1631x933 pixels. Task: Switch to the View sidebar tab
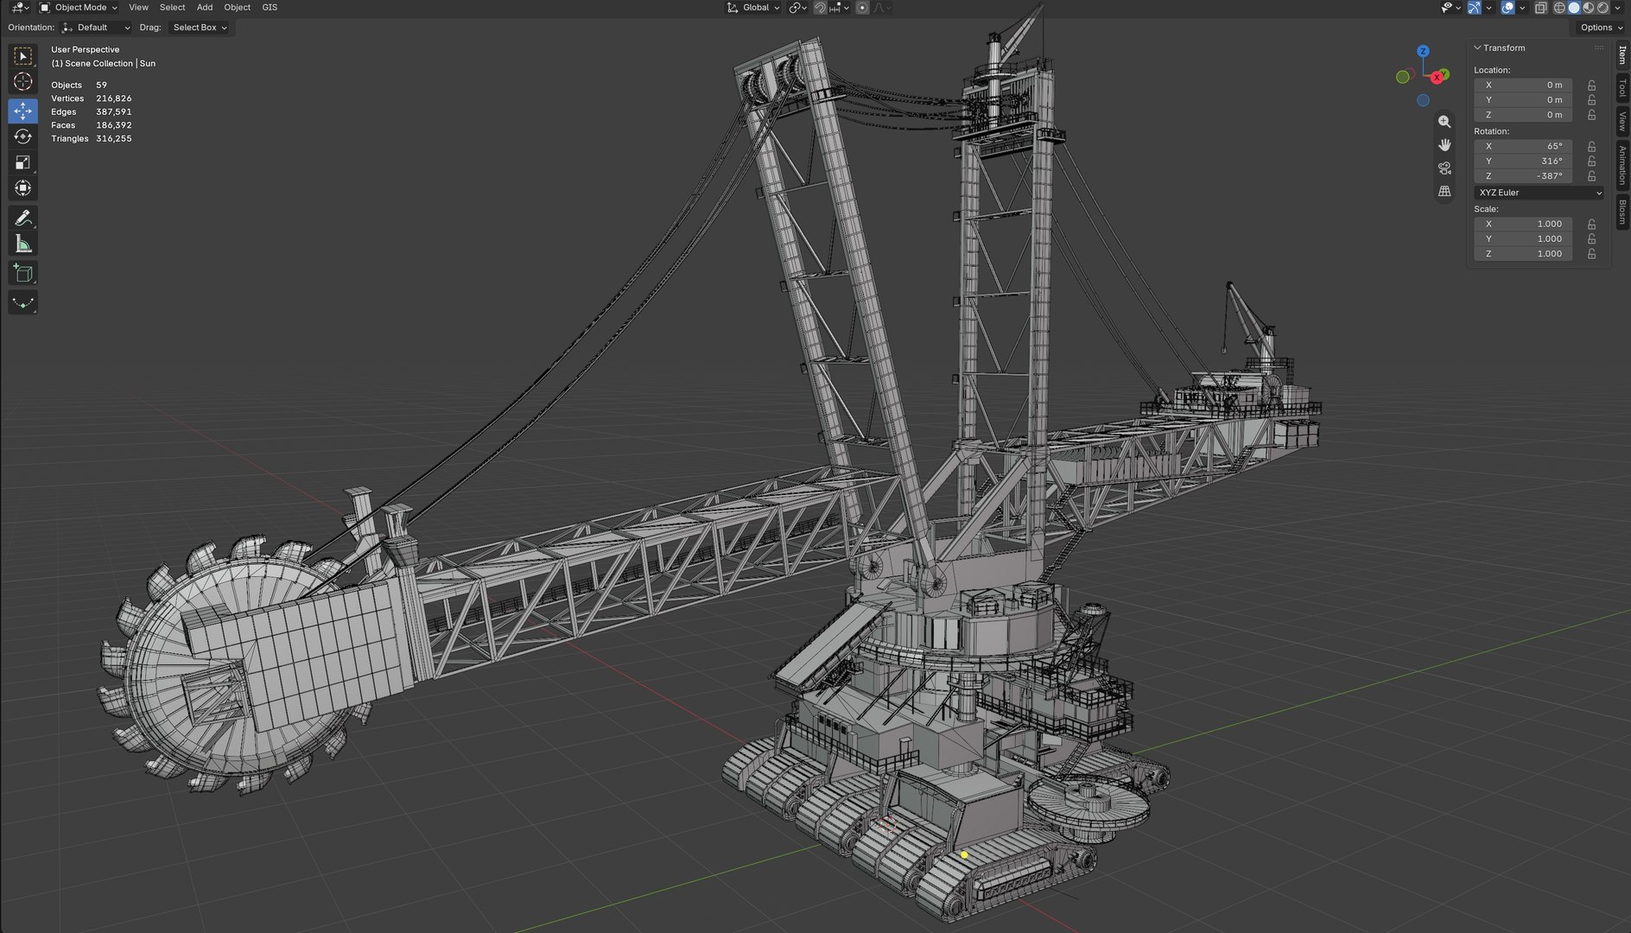(1622, 121)
